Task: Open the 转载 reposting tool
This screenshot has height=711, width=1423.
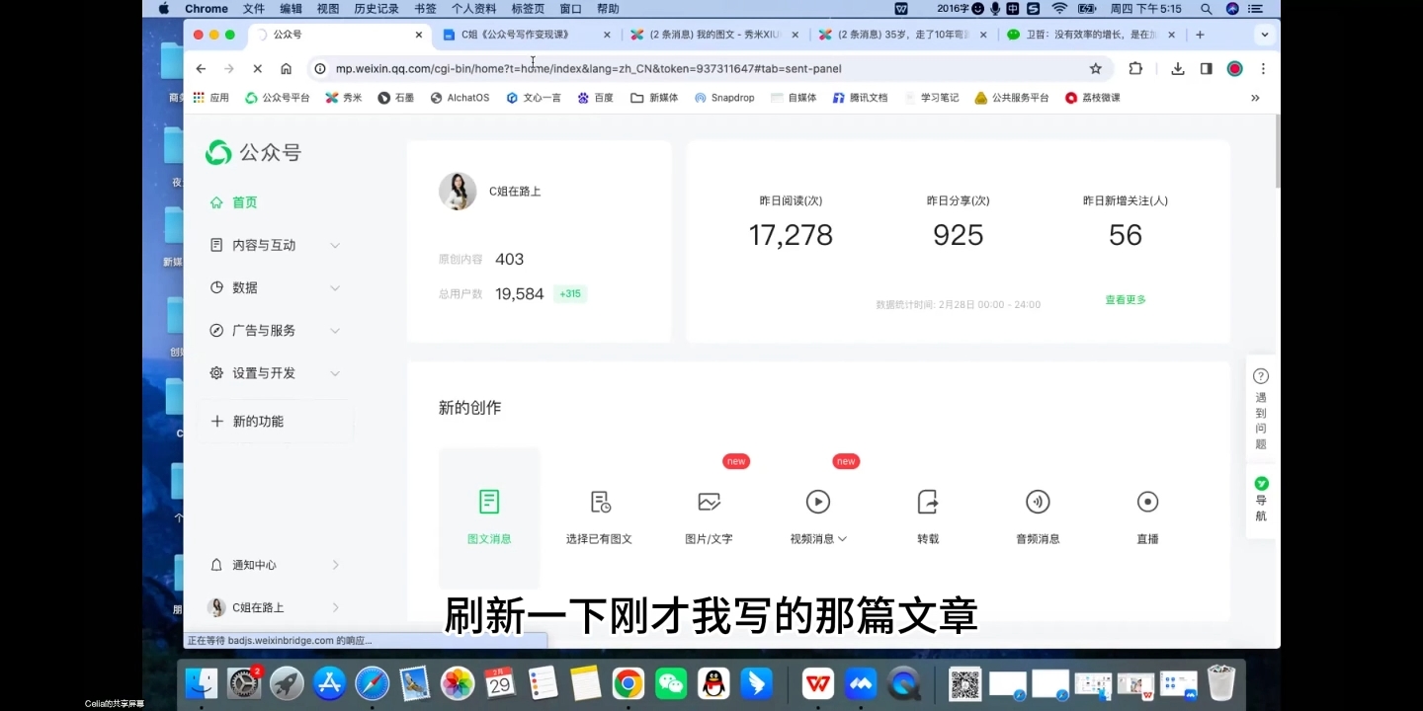Action: click(927, 502)
